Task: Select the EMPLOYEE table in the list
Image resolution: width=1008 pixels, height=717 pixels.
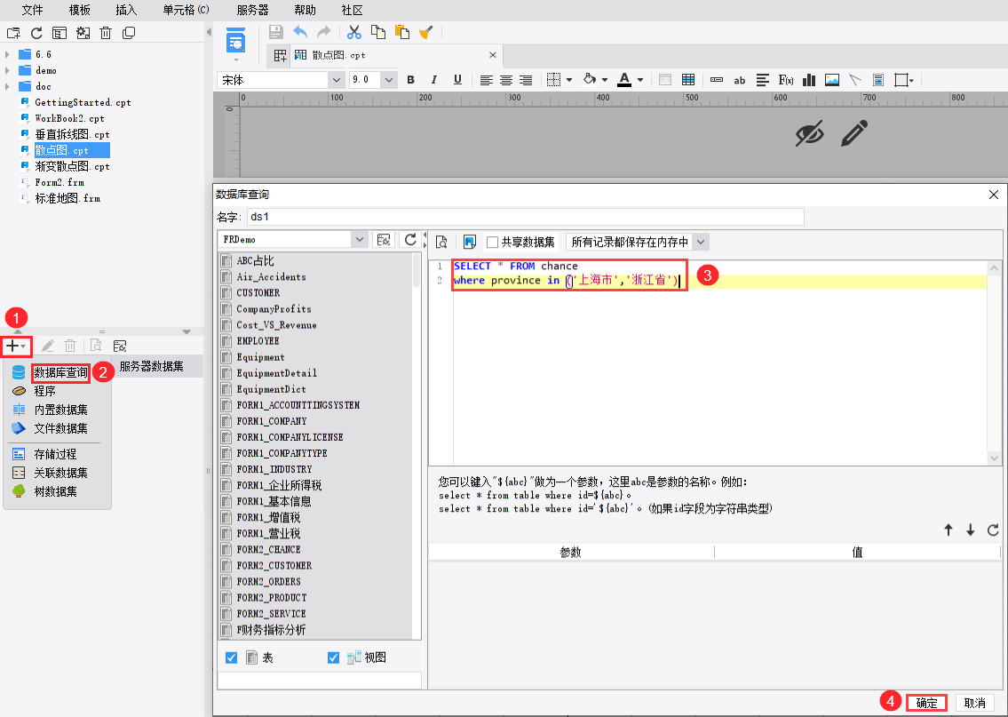Action: 258,341
